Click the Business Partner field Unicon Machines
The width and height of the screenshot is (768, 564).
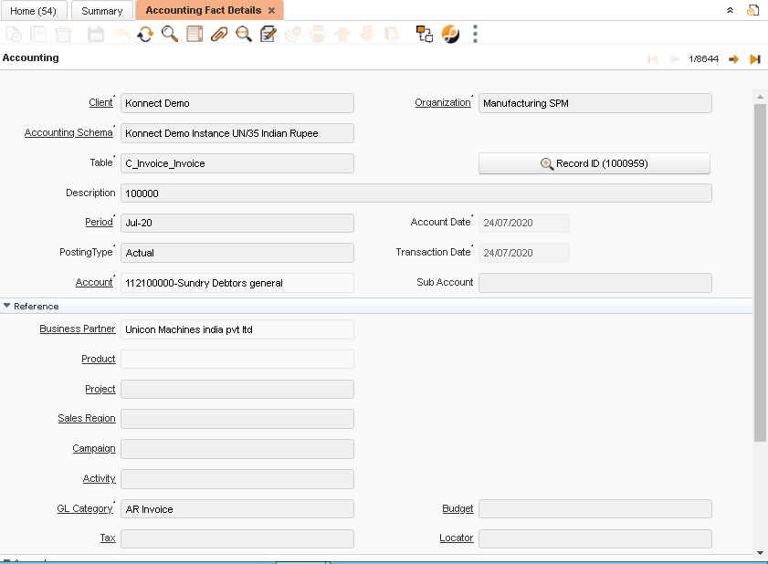237,329
